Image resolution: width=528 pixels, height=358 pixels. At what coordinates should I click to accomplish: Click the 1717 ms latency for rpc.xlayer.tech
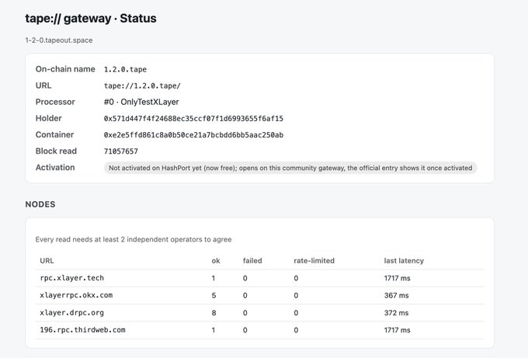397,278
